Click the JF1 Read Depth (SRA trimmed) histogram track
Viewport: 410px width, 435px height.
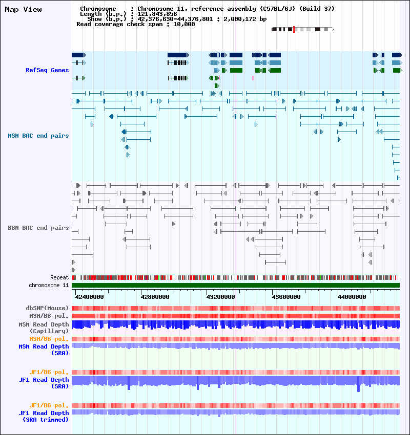[236, 412]
